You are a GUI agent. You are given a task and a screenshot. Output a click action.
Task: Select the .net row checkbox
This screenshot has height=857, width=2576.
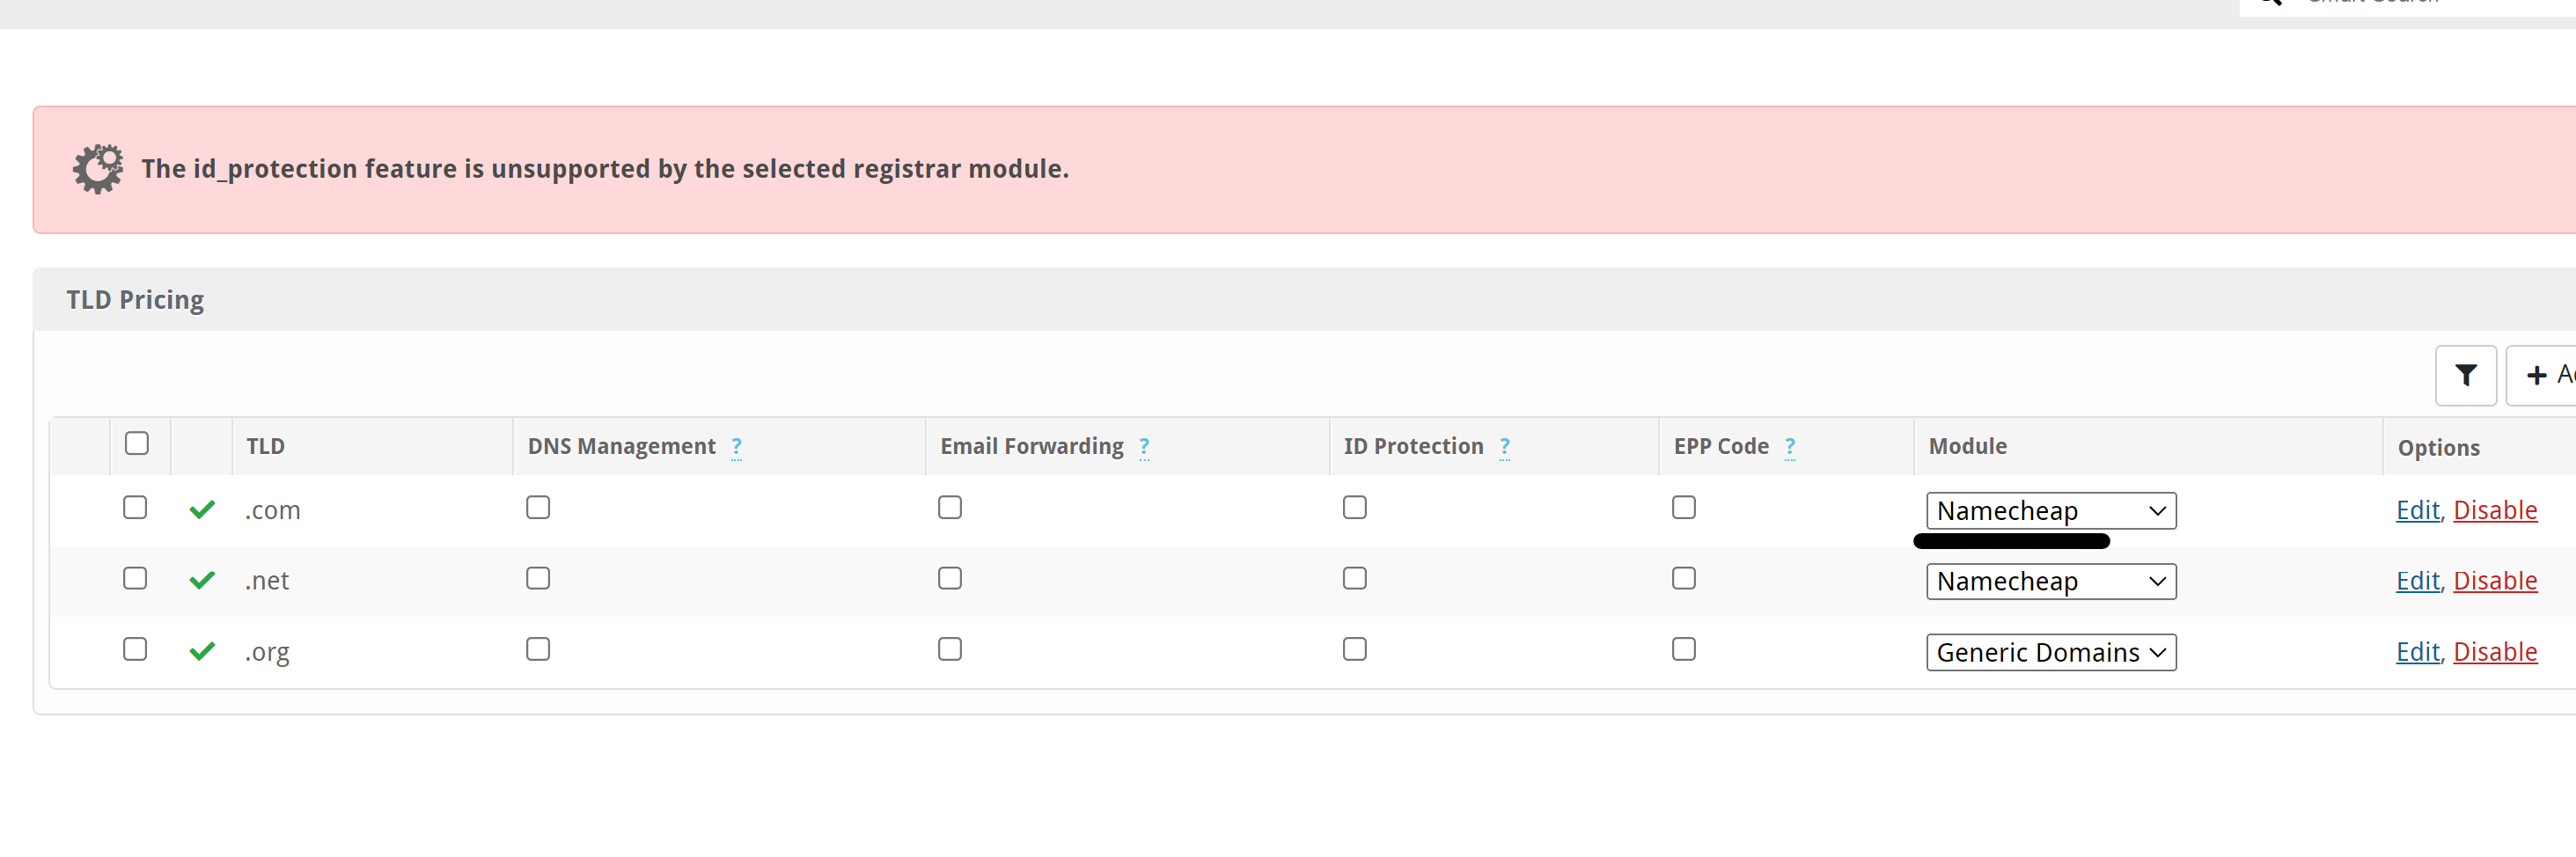click(x=135, y=578)
